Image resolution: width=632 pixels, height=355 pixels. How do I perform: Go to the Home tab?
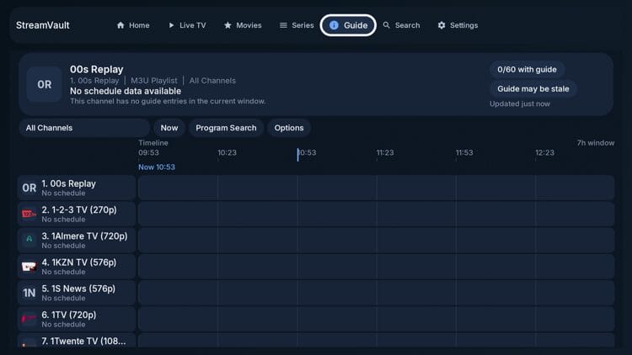point(133,25)
